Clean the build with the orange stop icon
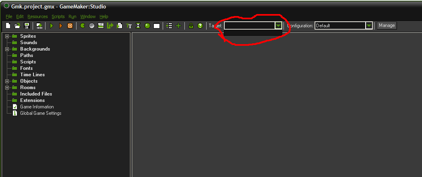Image resolution: width=422 pixels, height=177 pixels. click(x=70, y=26)
